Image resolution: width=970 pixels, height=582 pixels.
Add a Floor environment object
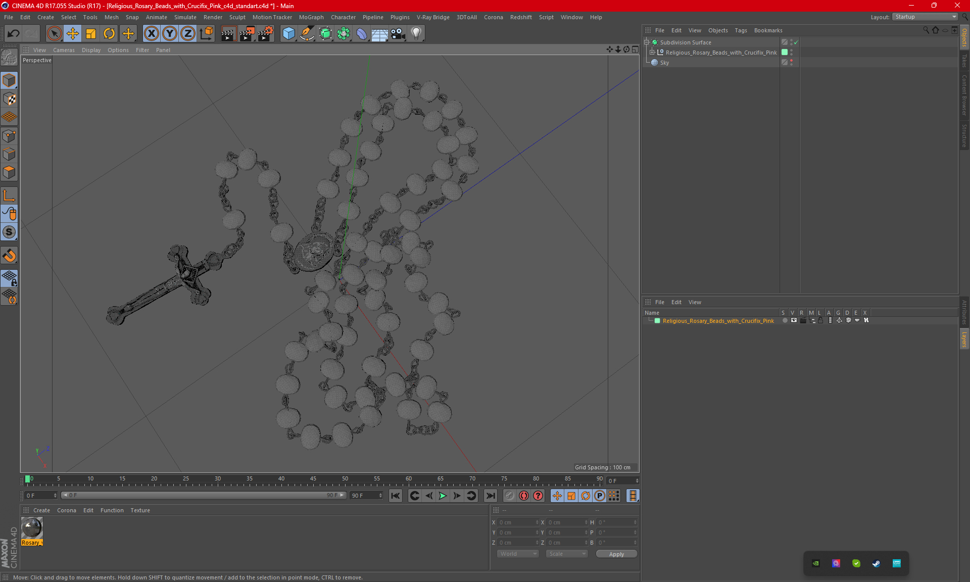pyautogui.click(x=380, y=34)
